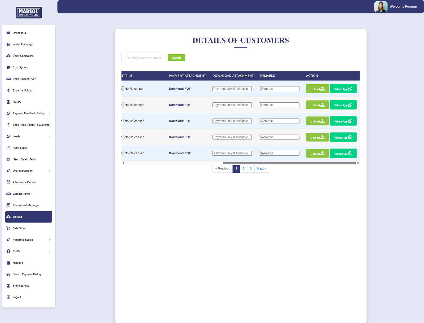Open Search Payment History menu item
This screenshot has width=424, height=323.
coord(27,274)
